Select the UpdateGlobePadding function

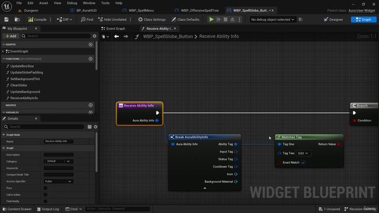pyautogui.click(x=26, y=72)
